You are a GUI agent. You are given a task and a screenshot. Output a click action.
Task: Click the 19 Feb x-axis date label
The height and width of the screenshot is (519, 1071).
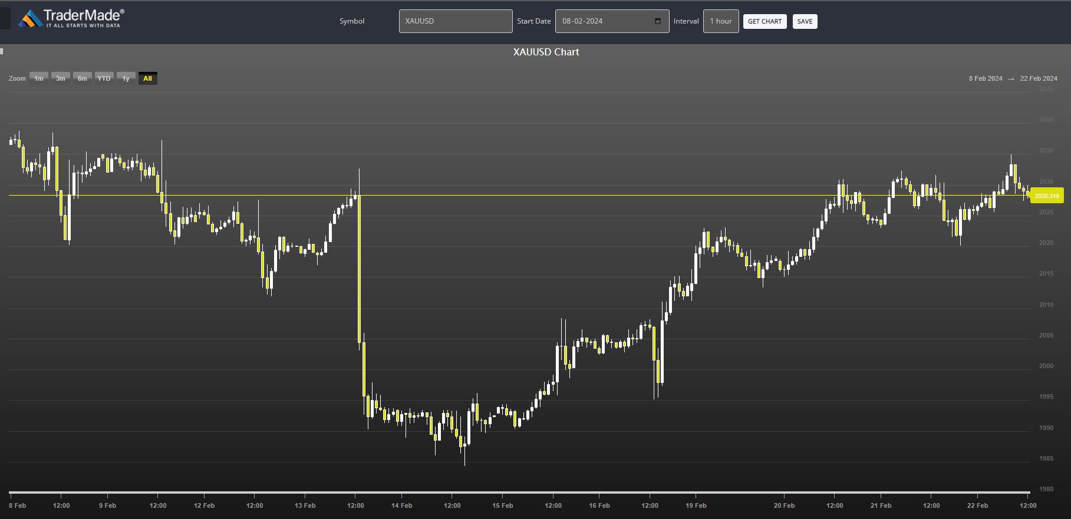[696, 505]
